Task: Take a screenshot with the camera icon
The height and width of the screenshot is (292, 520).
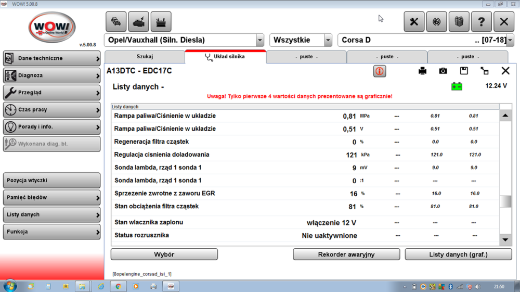Action: (443, 71)
